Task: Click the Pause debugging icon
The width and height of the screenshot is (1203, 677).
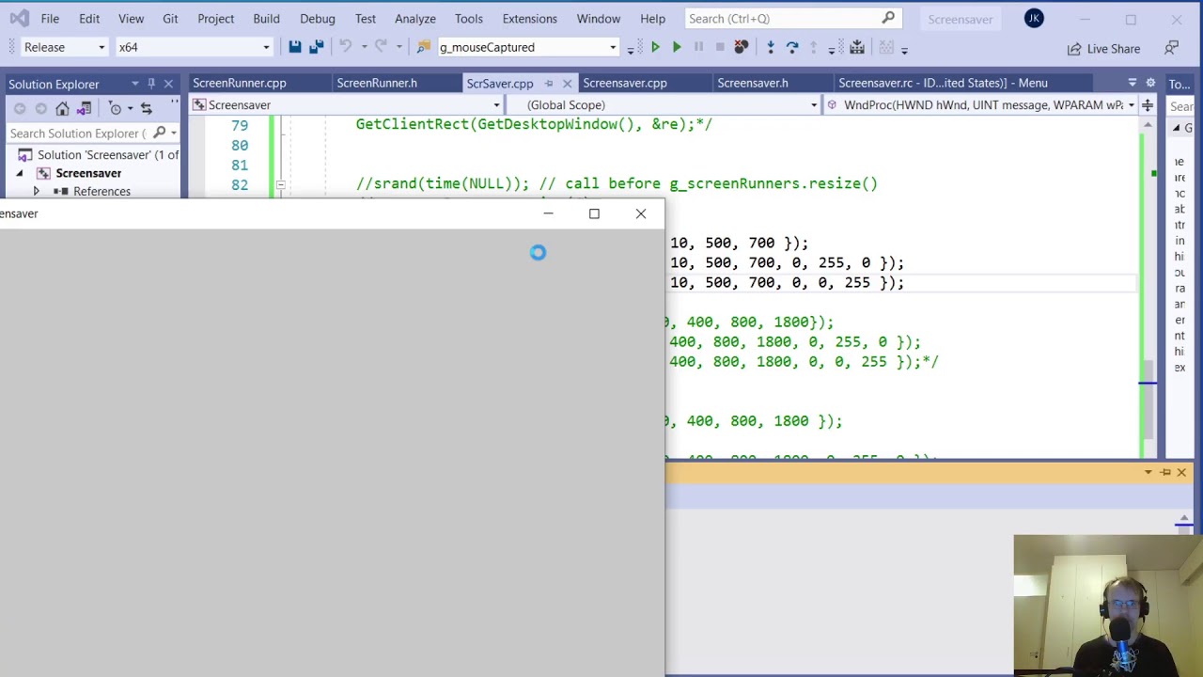Action: click(x=698, y=47)
